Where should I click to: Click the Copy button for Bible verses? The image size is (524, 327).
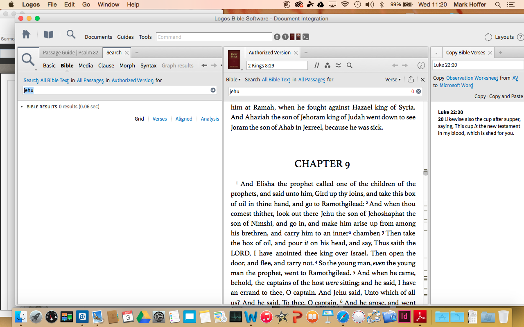(480, 96)
